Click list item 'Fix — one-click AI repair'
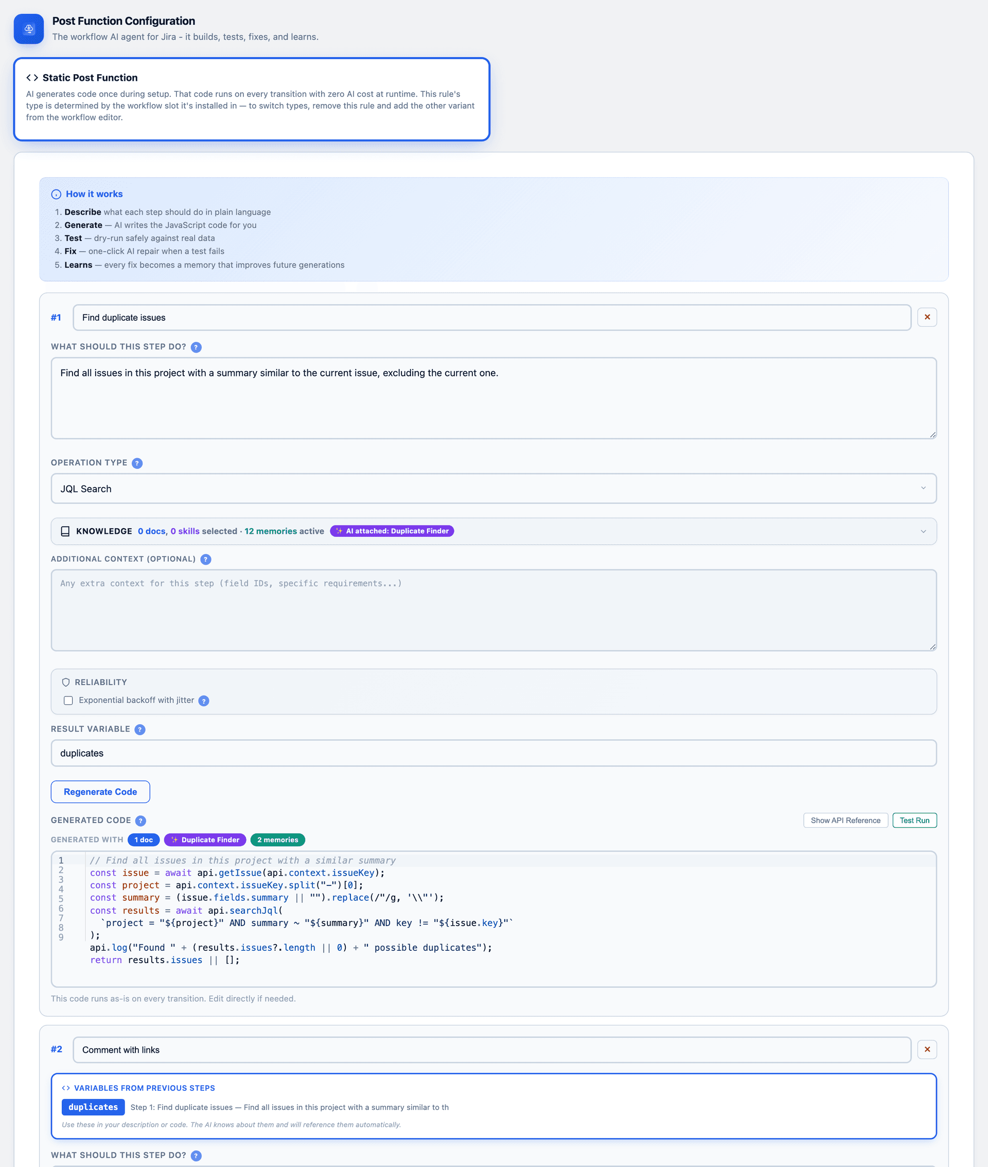988x1167 pixels. (145, 251)
